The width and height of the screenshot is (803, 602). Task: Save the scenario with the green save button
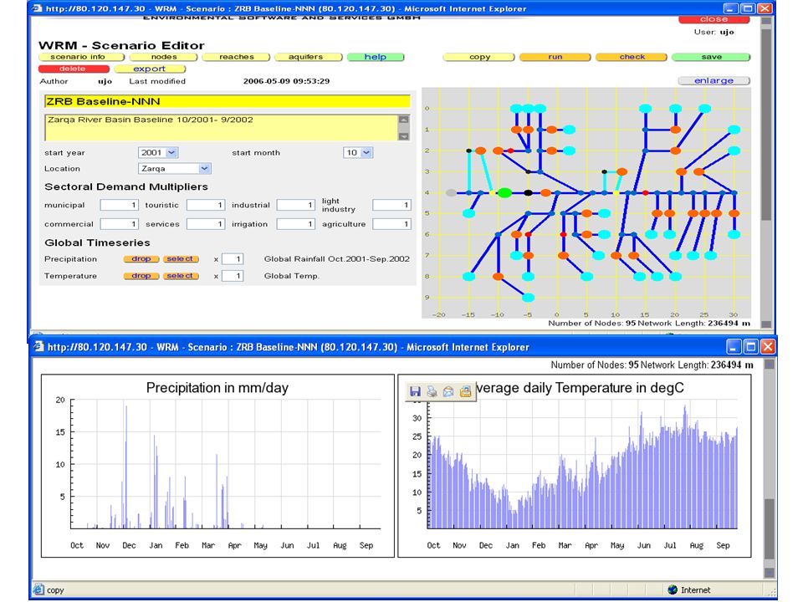(711, 57)
